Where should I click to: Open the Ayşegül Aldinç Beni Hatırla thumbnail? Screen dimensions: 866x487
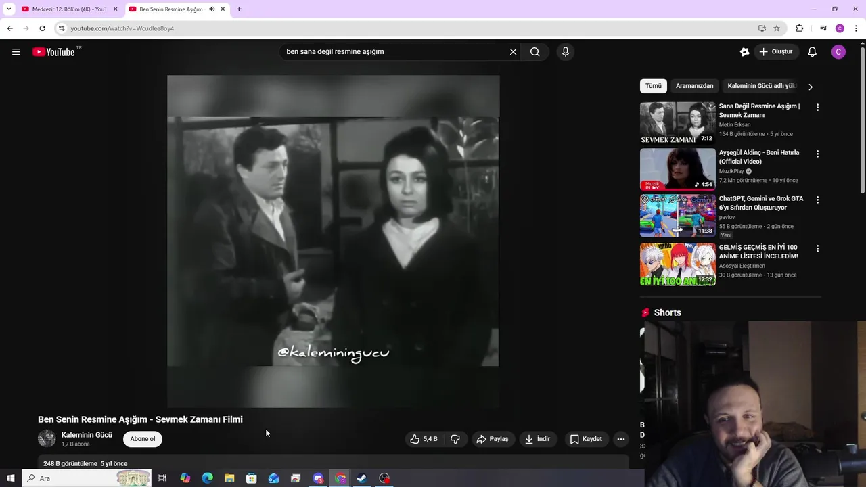677,169
